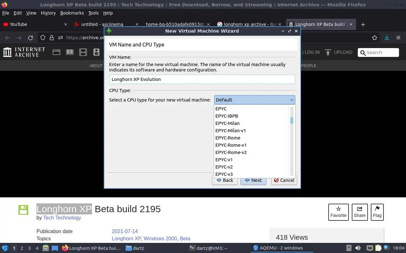Select EPYC-v3 CPU option
406x253 pixels.
click(x=252, y=174)
